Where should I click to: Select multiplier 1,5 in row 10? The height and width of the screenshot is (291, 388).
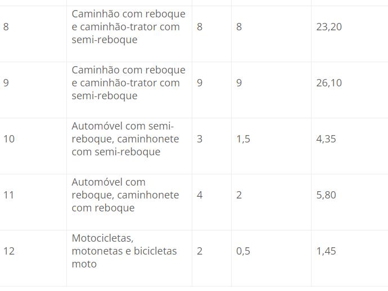pyautogui.click(x=243, y=139)
